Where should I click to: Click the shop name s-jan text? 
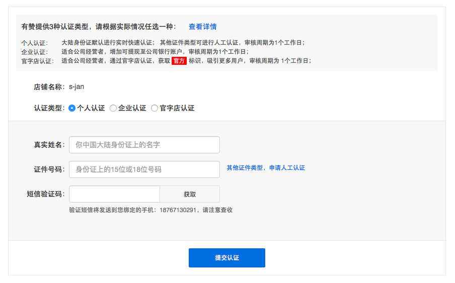pos(77,87)
